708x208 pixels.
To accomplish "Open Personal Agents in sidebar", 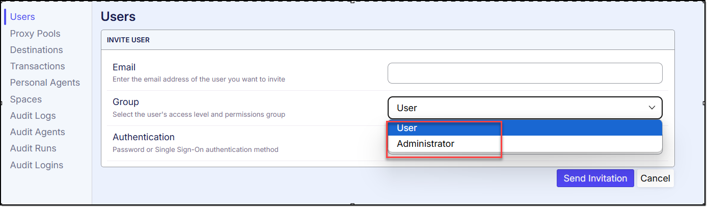I will (45, 83).
